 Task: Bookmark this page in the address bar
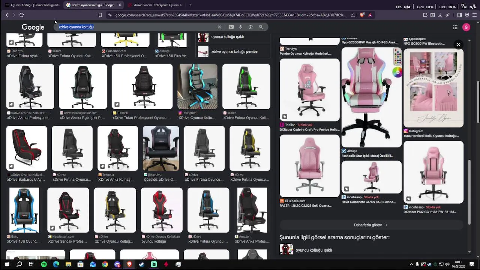coord(100,15)
